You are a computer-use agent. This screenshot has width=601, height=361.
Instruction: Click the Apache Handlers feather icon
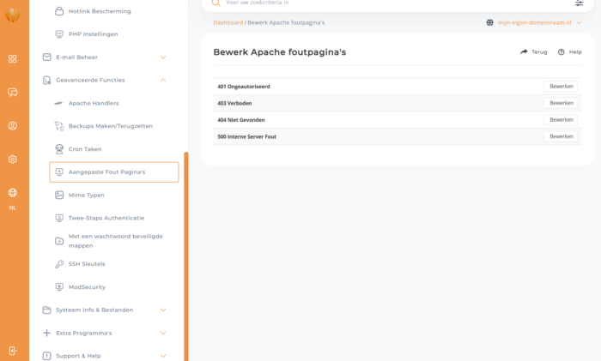[x=58, y=103]
